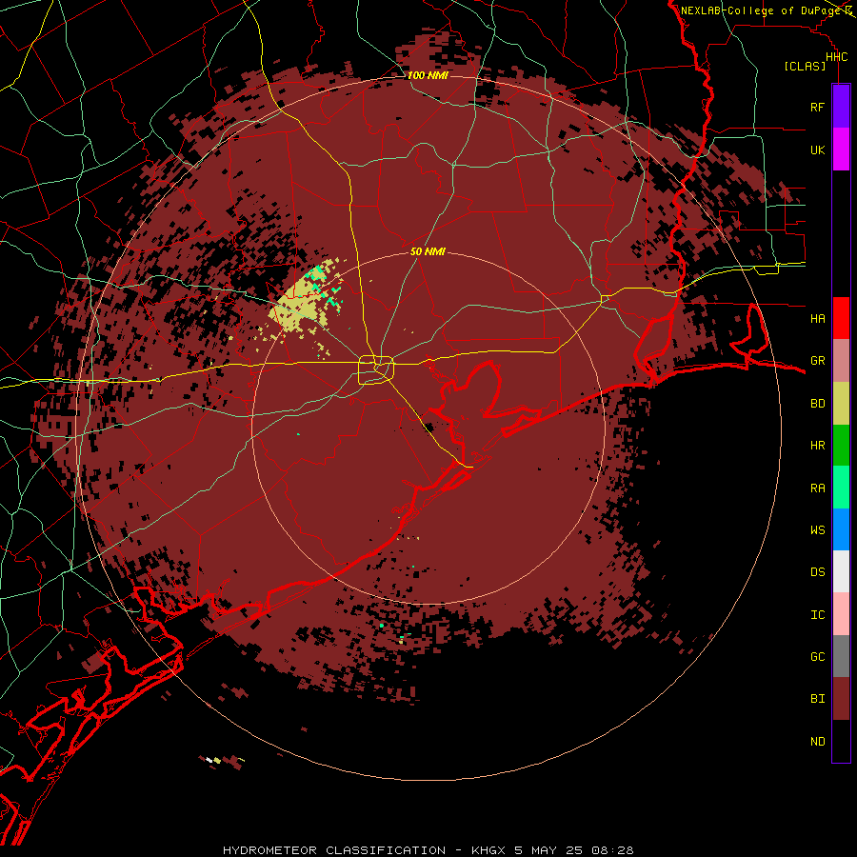857x857 pixels.
Task: Click the ND legend label
Action: click(x=817, y=742)
